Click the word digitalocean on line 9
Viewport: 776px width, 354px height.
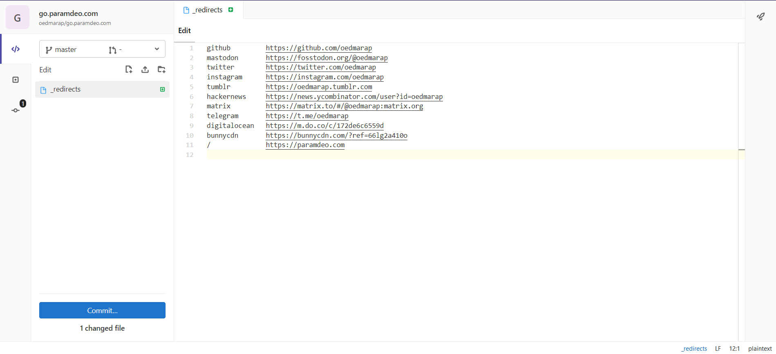click(x=230, y=126)
